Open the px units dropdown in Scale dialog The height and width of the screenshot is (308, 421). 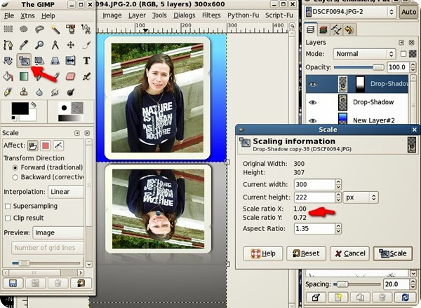point(361,197)
